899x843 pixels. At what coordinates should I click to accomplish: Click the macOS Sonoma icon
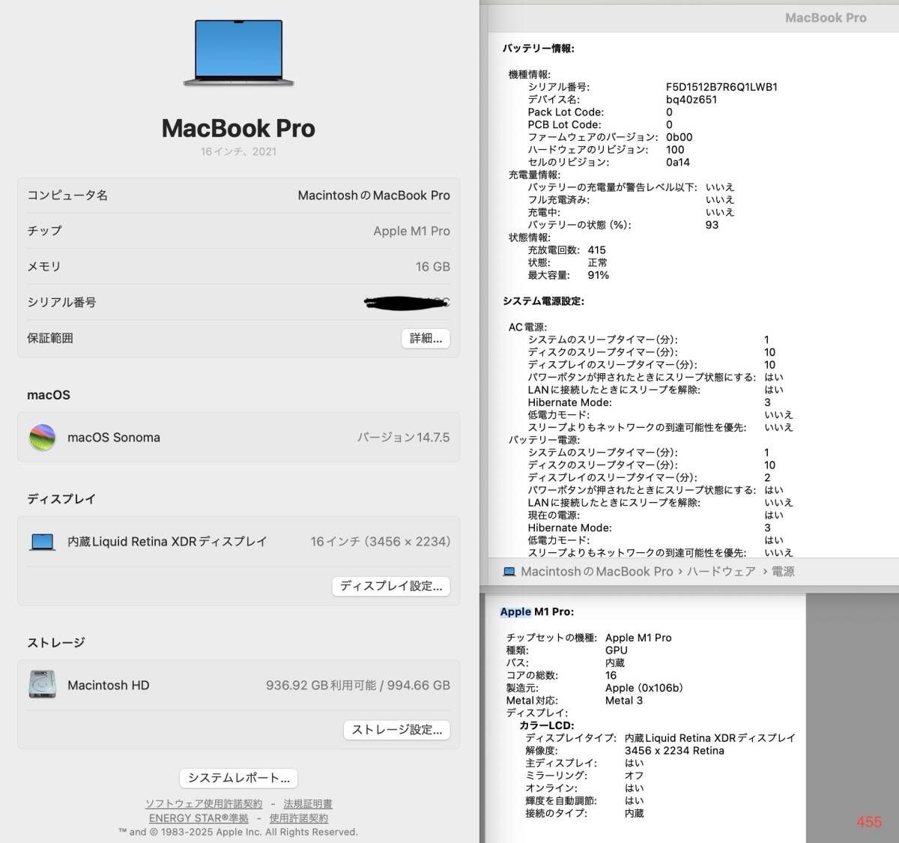point(42,438)
